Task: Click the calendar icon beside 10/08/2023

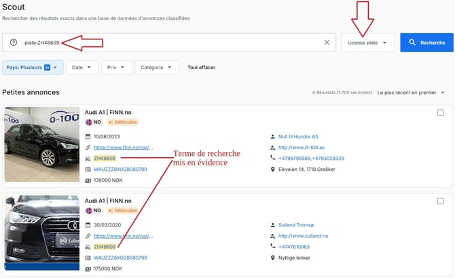Action: pos(88,136)
